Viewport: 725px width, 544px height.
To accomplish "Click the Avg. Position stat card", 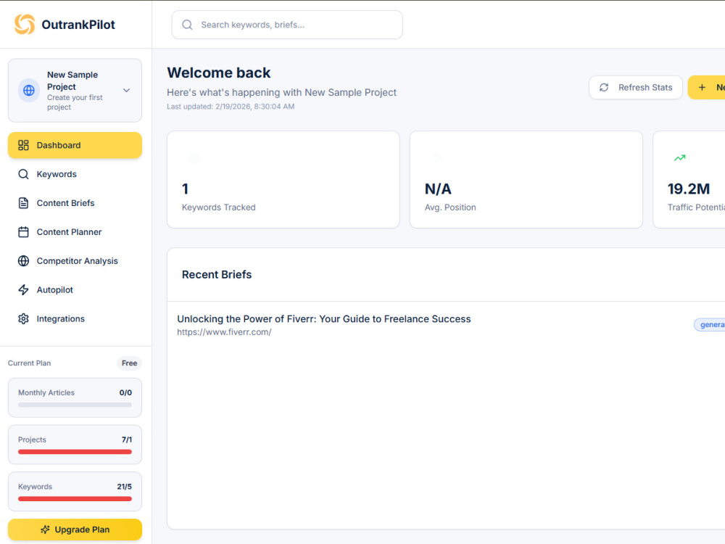I will (526, 179).
